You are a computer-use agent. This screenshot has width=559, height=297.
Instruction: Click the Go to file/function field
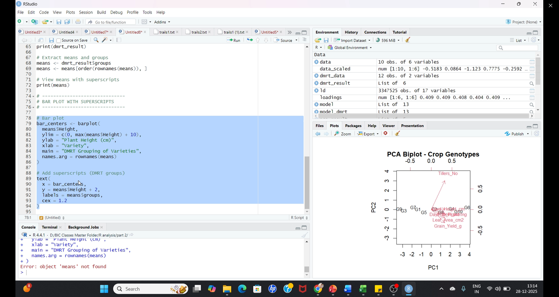click(x=111, y=22)
